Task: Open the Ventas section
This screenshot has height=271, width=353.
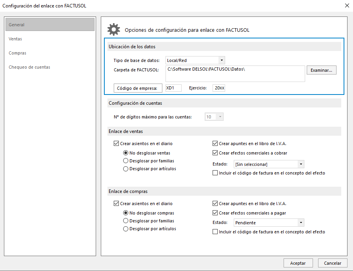Action: 15,39
